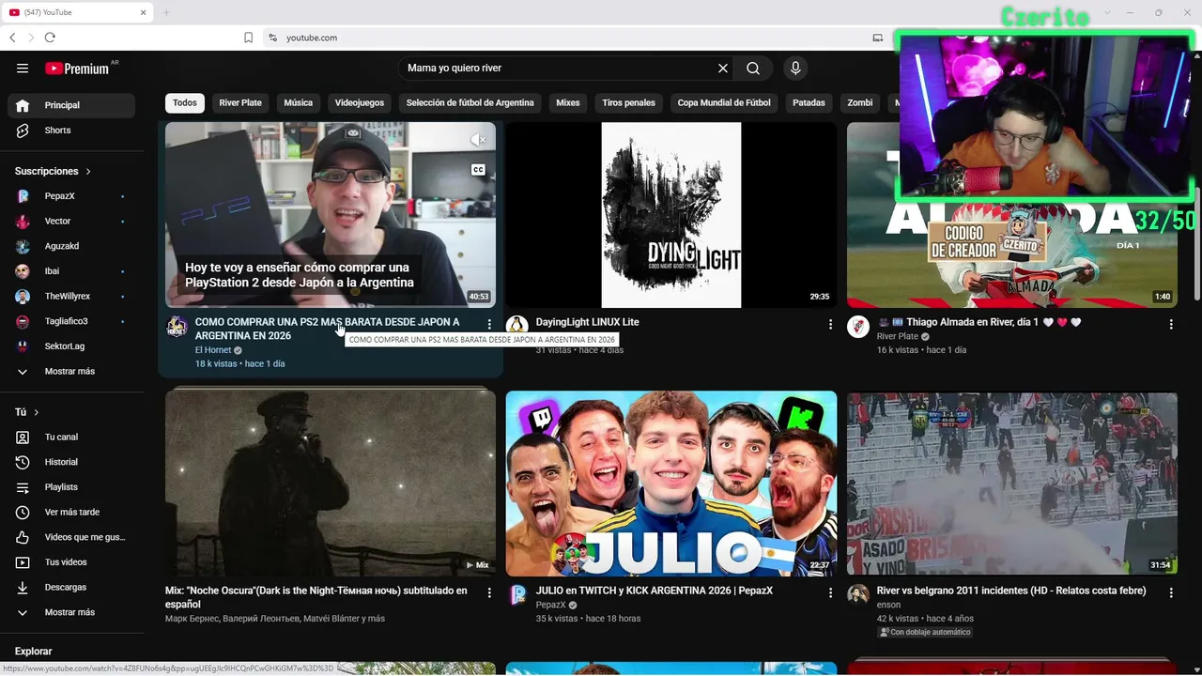Open more options for the PS2 Japón video
1202x676 pixels.
point(489,324)
